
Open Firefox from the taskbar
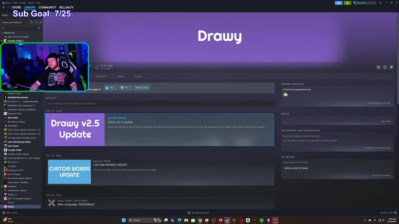coord(220,220)
